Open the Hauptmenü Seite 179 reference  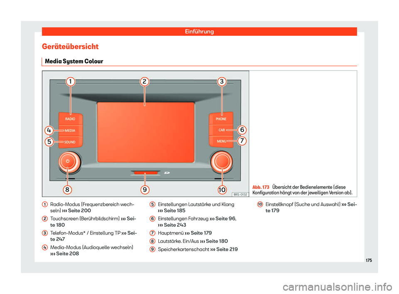198,233
